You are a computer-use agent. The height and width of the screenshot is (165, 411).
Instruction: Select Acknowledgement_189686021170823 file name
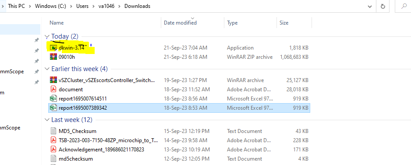click(x=102, y=150)
